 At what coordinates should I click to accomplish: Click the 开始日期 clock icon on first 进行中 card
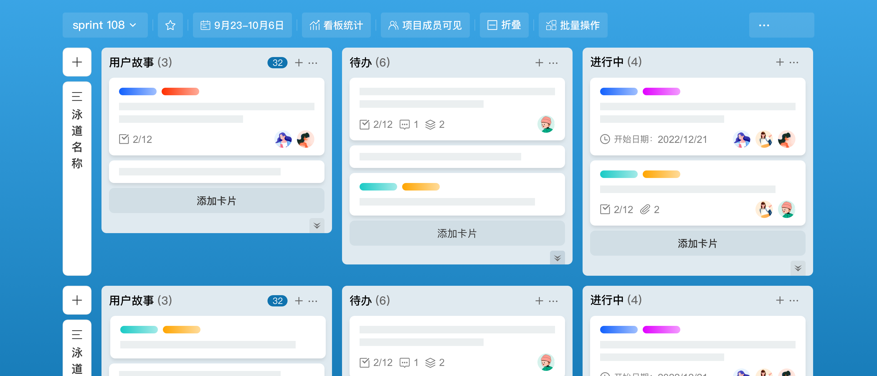point(605,139)
